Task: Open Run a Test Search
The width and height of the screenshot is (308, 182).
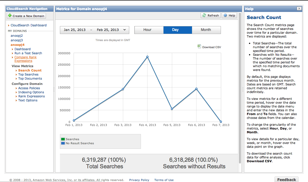Action: [x=28, y=53]
